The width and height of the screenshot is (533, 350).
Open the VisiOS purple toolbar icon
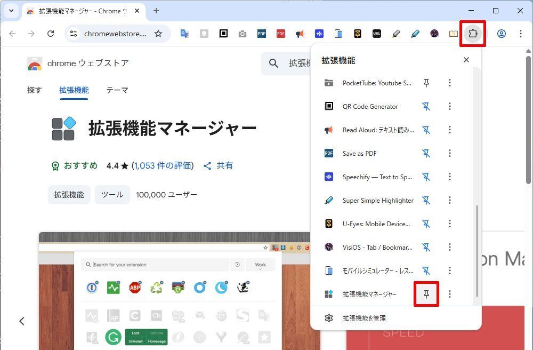pyautogui.click(x=434, y=34)
